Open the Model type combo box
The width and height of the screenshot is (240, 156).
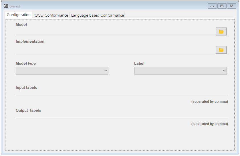(62, 71)
